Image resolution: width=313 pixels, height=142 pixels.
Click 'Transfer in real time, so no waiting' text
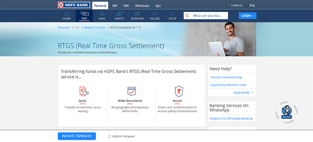83,109
